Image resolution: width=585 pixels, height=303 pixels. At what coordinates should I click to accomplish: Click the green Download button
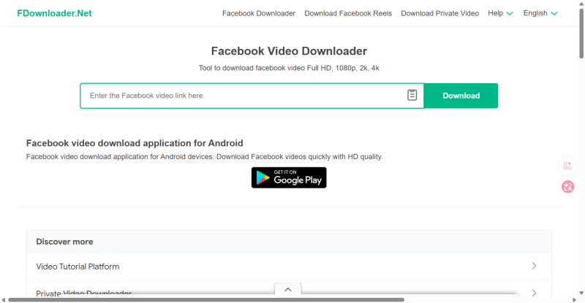click(x=461, y=96)
